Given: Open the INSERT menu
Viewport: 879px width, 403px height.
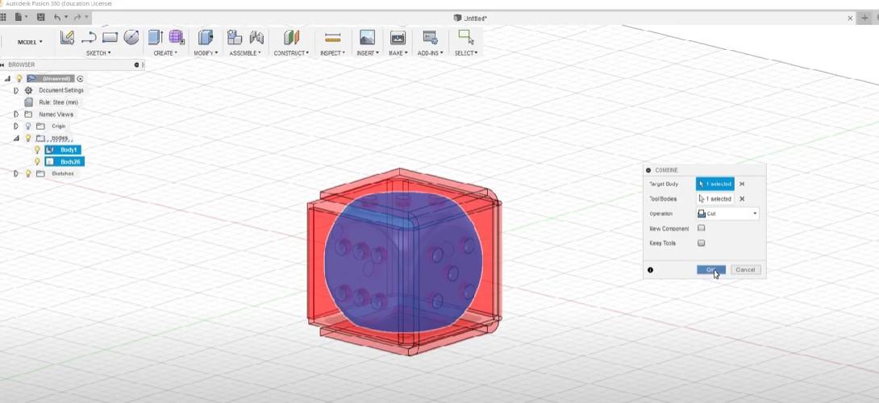Looking at the screenshot, I should tap(368, 52).
